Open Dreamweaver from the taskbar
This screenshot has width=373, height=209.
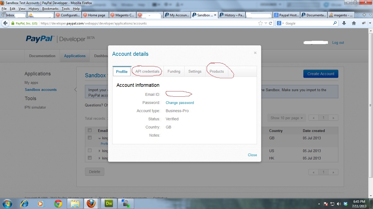coord(109,204)
